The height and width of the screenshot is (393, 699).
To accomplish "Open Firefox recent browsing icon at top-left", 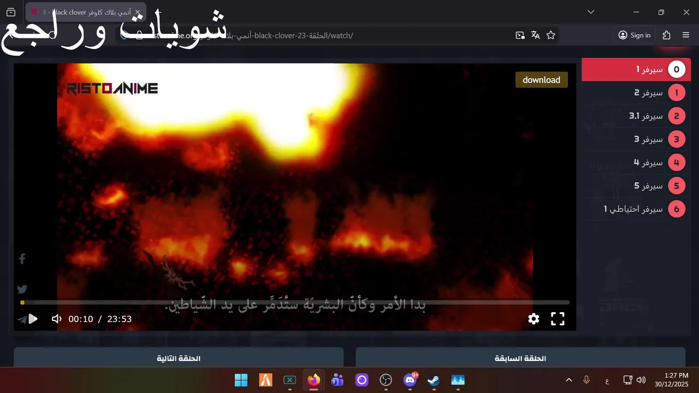I will pyautogui.click(x=11, y=12).
